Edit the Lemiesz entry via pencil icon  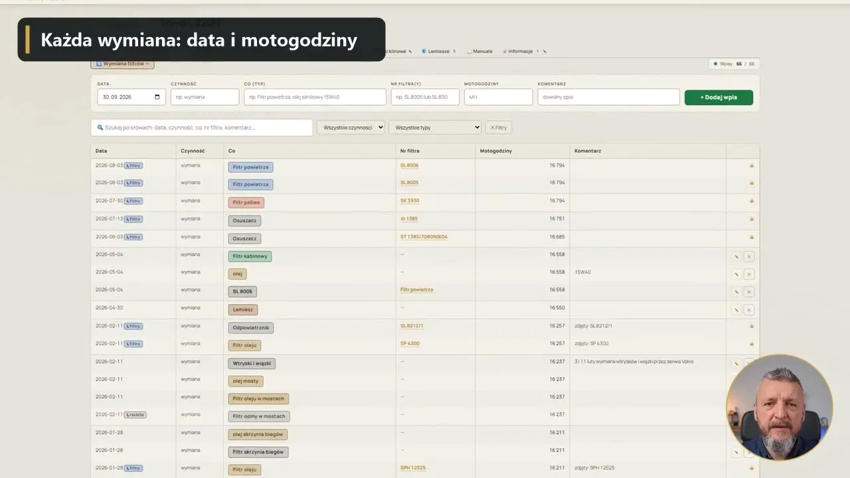click(x=736, y=310)
